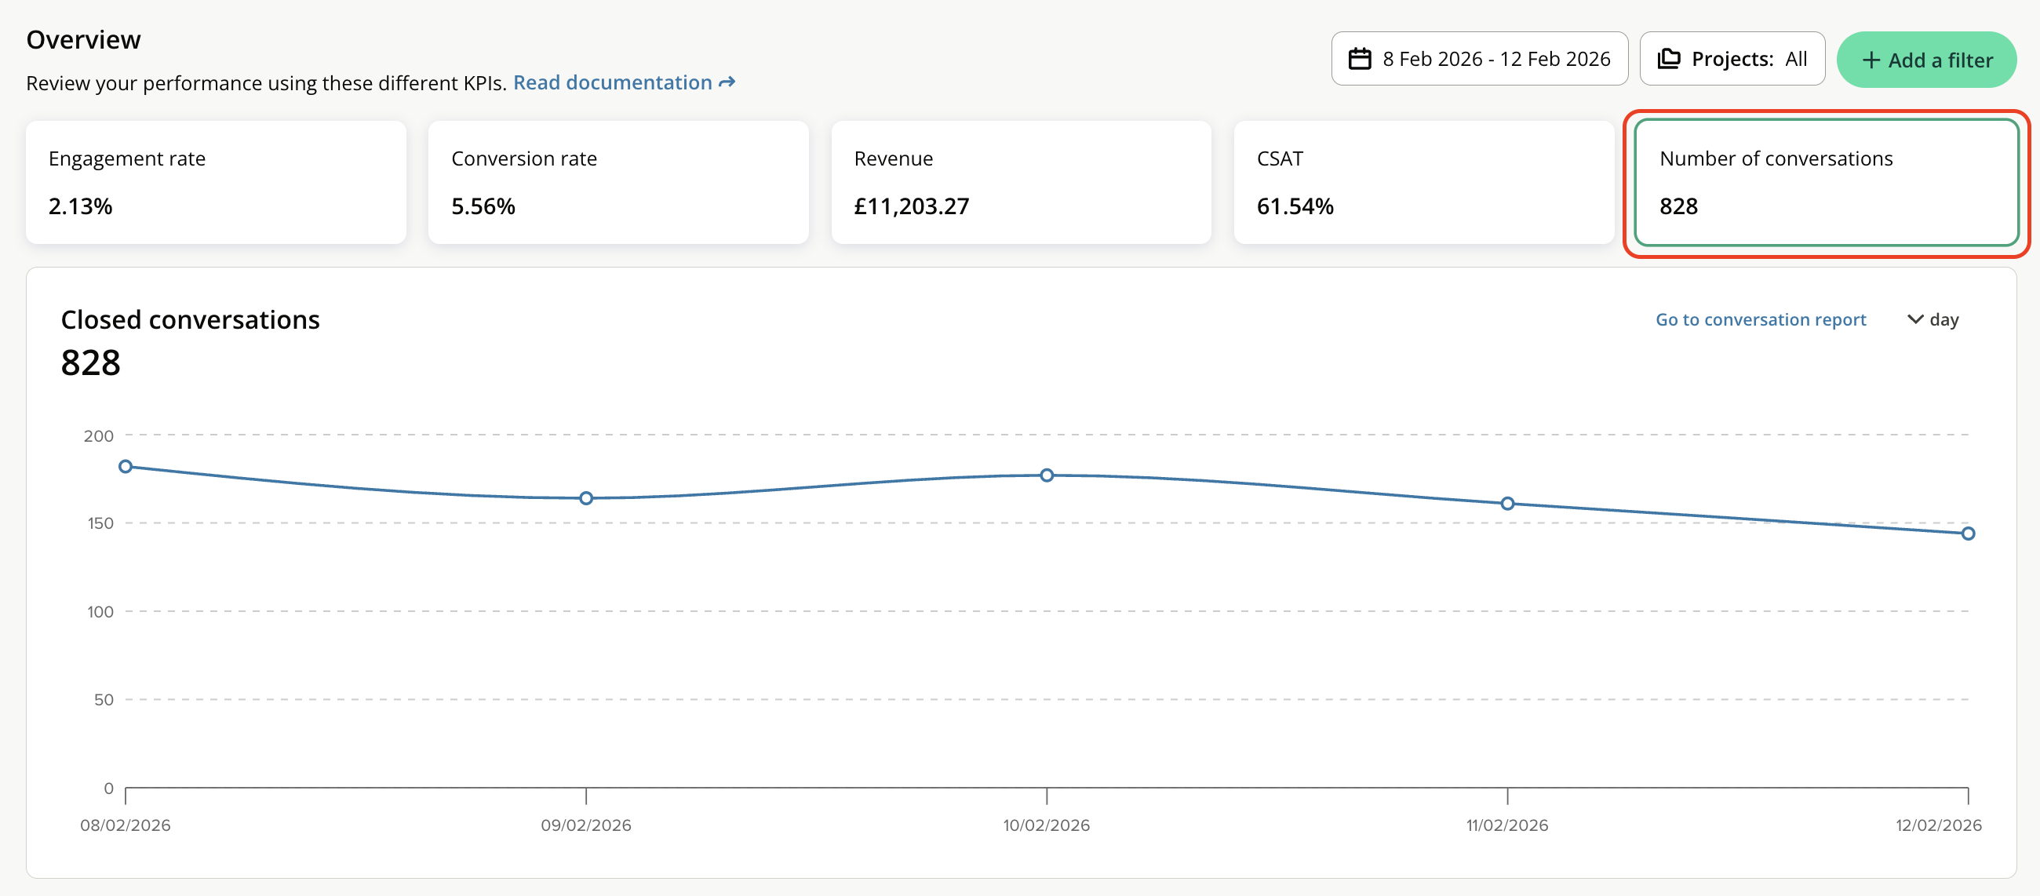Click the plus icon on Add a filter
The height and width of the screenshot is (896, 2040).
click(x=1871, y=60)
